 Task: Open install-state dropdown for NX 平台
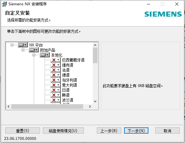[23, 45]
